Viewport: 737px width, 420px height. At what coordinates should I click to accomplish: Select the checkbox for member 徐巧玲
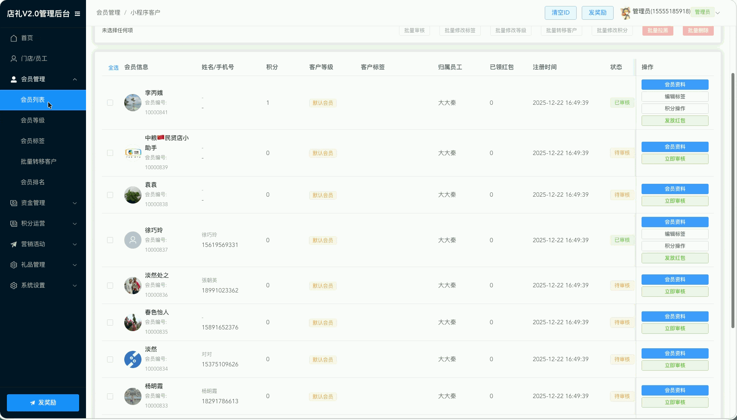[110, 240]
